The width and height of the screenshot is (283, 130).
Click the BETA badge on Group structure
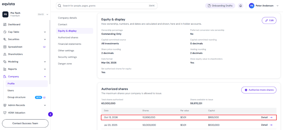(38, 97)
